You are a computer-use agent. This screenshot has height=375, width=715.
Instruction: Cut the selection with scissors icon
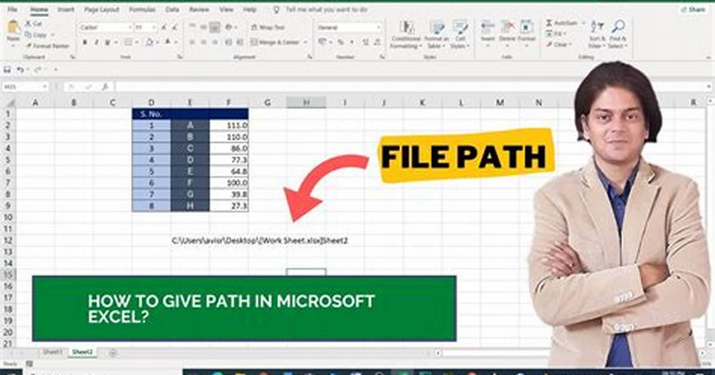coord(28,24)
